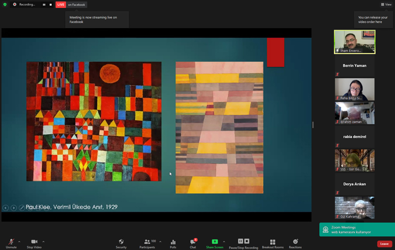Stop the recording using the top stop button
This screenshot has height=250, width=395.
51,5
